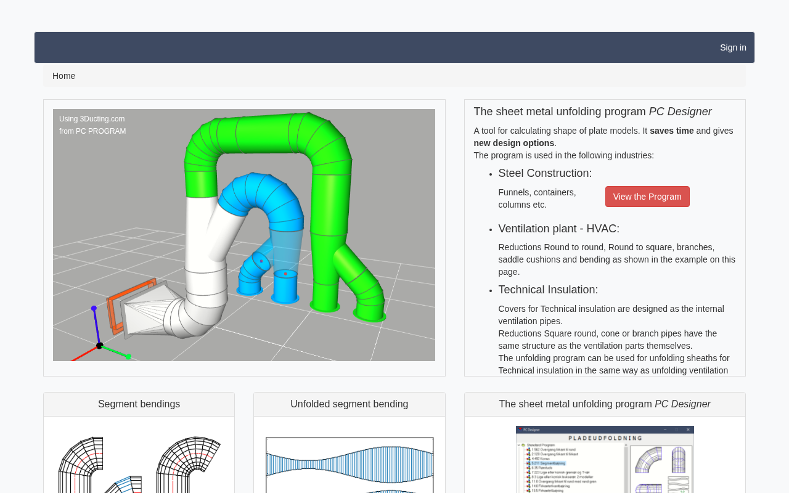Open the View the Program button
The image size is (789, 493).
coord(647,197)
